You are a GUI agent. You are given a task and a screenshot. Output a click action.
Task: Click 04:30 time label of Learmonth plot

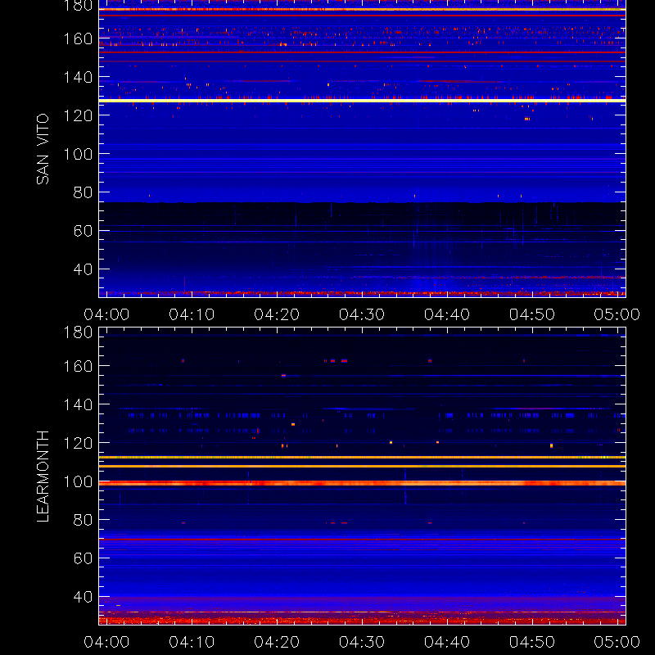coord(362,642)
